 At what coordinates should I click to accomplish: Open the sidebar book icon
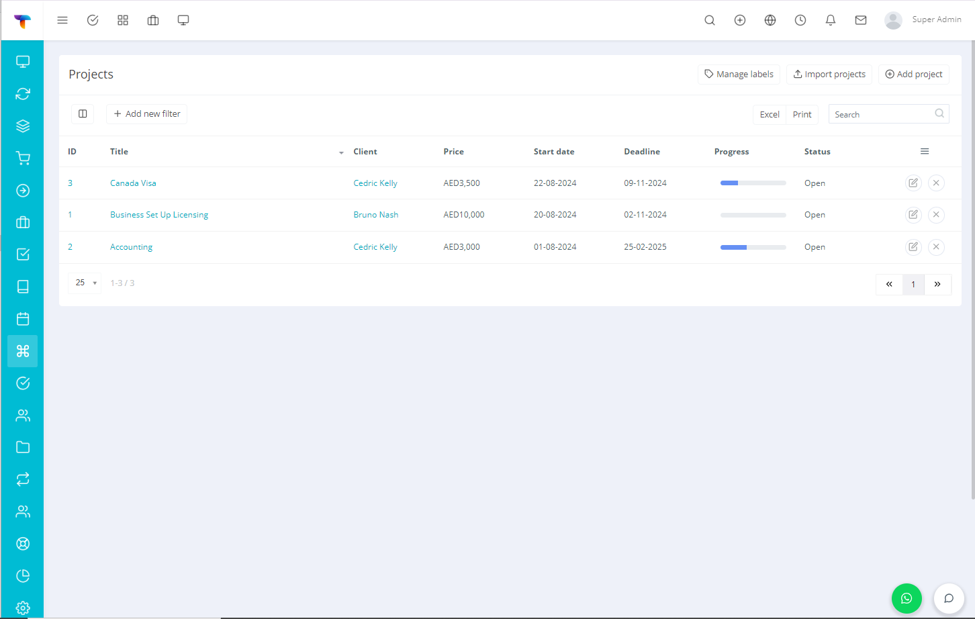[x=23, y=287]
